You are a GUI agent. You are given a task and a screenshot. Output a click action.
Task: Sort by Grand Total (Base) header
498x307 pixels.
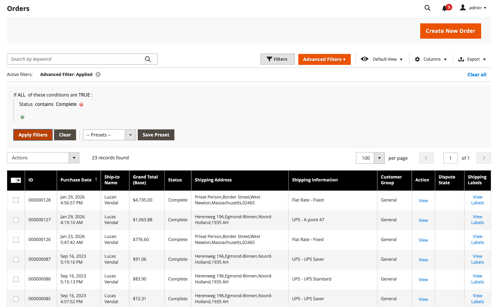147,180
